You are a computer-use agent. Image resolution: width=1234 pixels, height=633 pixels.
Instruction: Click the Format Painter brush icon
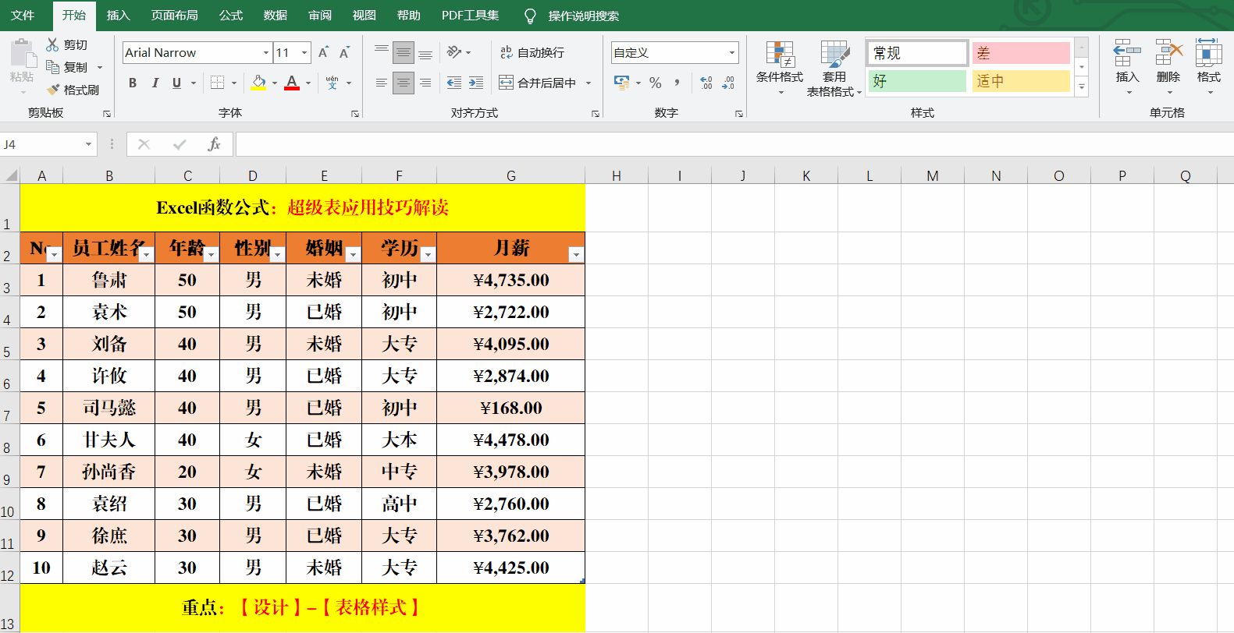click(53, 90)
